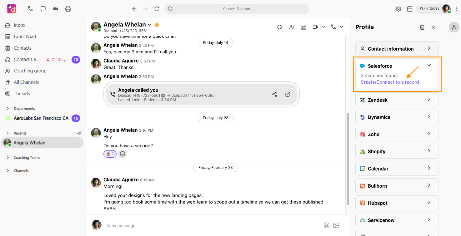Click the fax printer icon in top bar
The image size is (461, 236).
[x=68, y=9]
